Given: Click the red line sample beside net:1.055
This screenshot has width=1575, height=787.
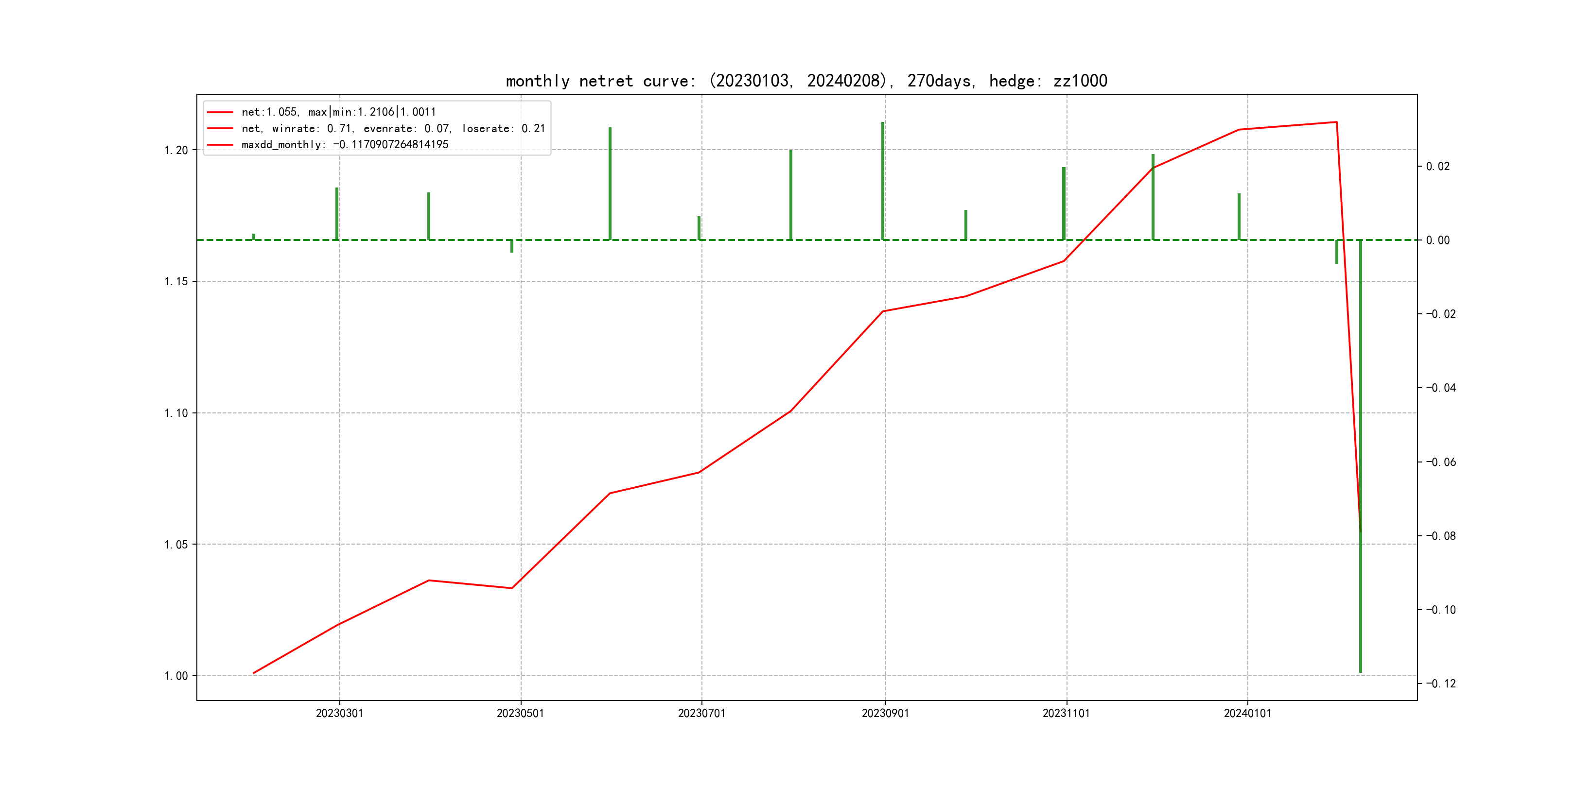Looking at the screenshot, I should (220, 112).
